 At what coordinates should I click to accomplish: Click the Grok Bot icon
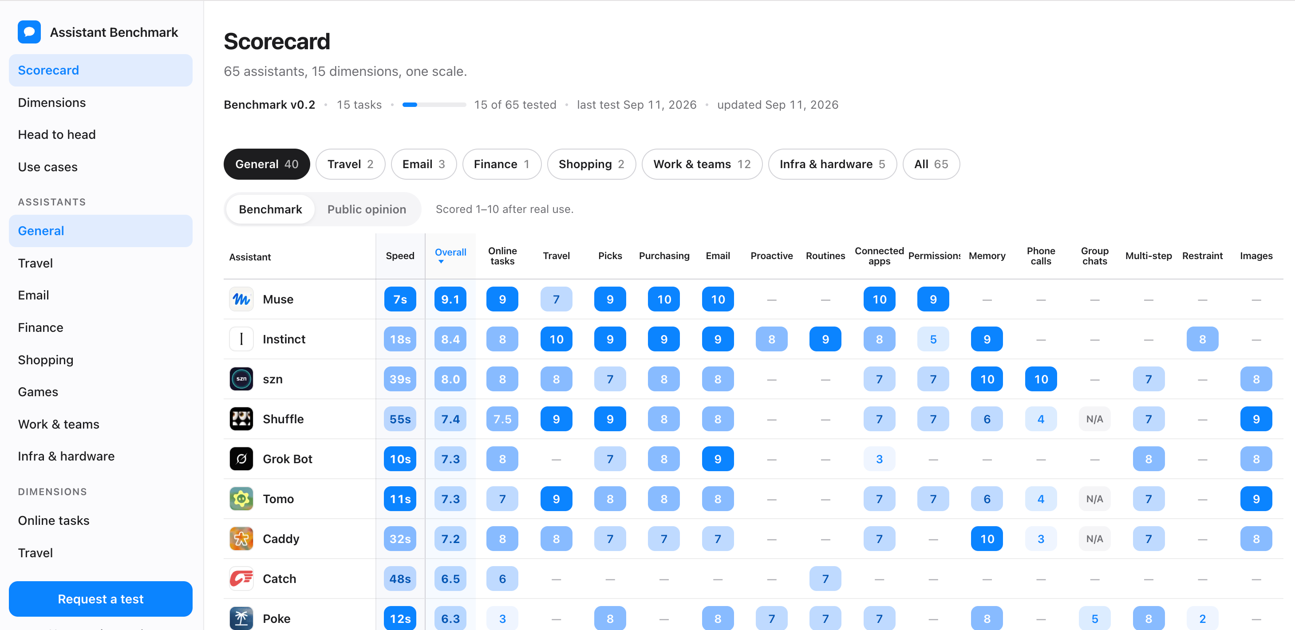tap(241, 459)
